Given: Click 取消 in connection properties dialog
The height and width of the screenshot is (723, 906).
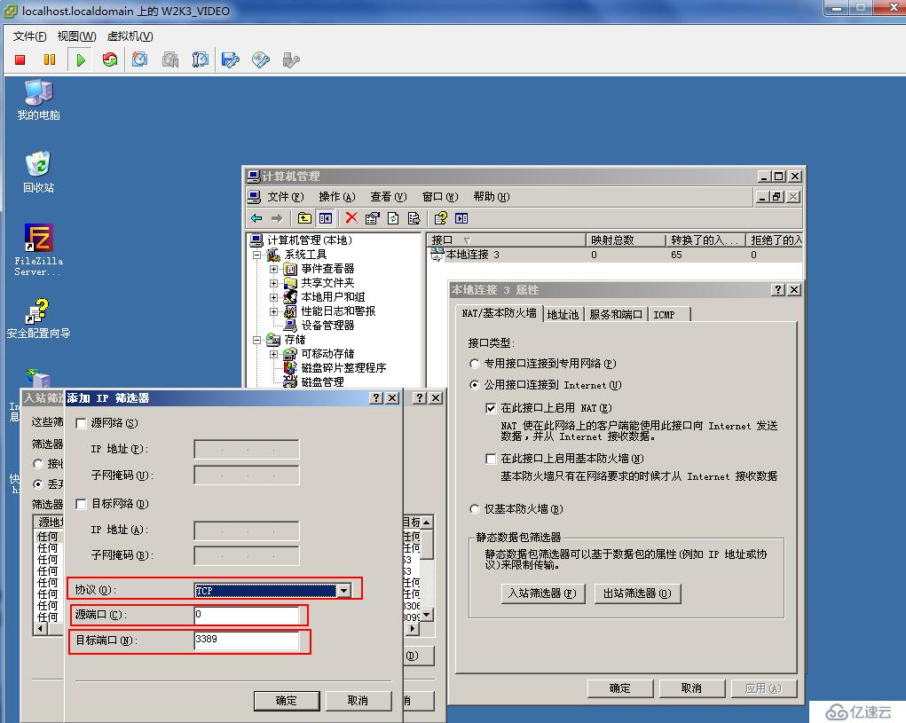Looking at the screenshot, I should (x=691, y=688).
